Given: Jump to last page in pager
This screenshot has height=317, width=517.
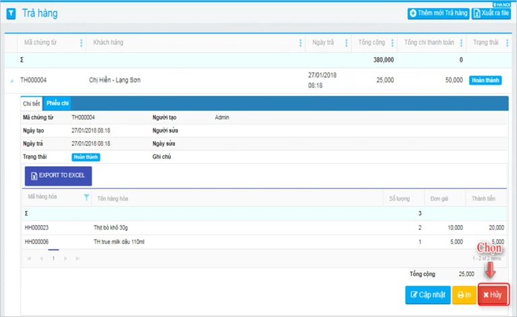Looking at the screenshot, I should (77, 259).
